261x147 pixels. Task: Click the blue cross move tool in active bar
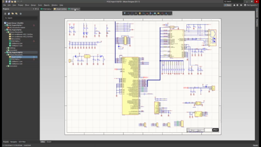[128, 13]
